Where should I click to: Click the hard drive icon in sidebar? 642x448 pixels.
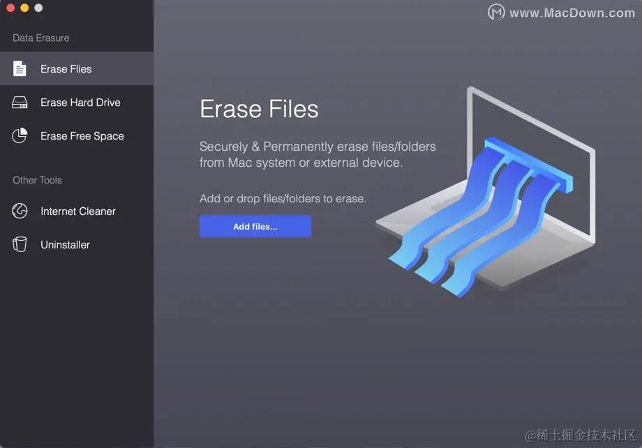point(20,103)
